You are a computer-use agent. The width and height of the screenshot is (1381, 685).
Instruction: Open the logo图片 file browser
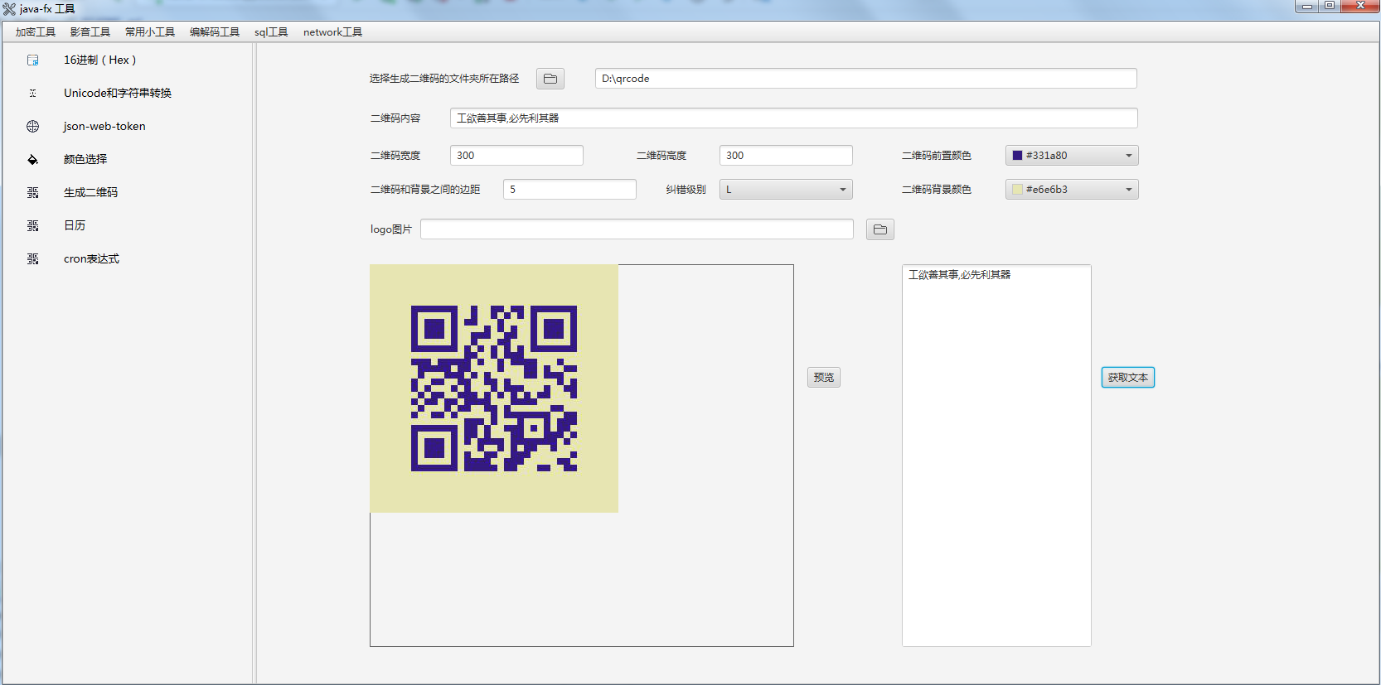pos(880,229)
